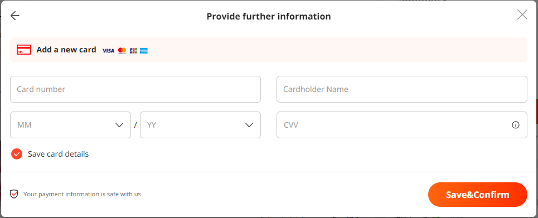Close the payment dialog with the X
The image size is (538, 218).
point(522,14)
